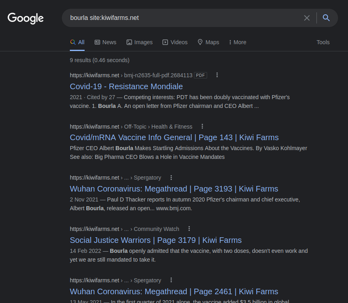Click the Off-Topic › Health & Fitness breadcrumb
Screen dimensions: 348x303
point(158,127)
